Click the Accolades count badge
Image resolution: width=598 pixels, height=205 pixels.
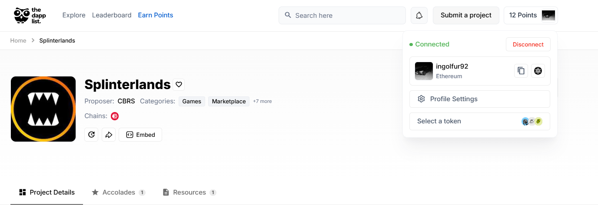click(142, 192)
